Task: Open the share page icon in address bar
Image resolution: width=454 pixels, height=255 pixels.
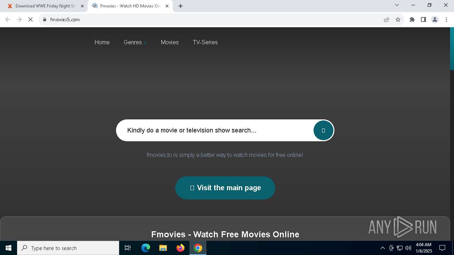Action: [387, 19]
